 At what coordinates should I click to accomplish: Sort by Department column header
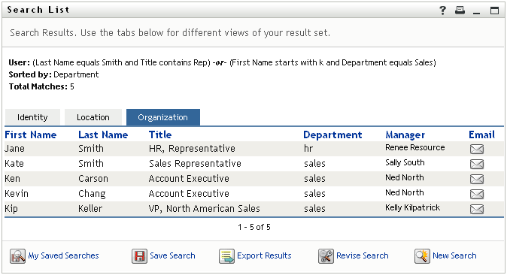coord(332,135)
